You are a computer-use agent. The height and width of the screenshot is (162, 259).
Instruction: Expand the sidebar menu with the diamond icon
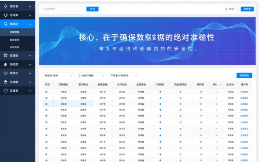30,15
